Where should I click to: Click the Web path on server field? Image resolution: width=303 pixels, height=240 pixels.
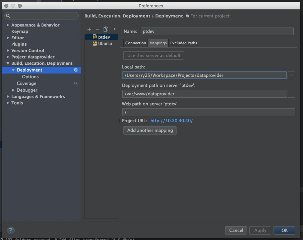coord(208,112)
